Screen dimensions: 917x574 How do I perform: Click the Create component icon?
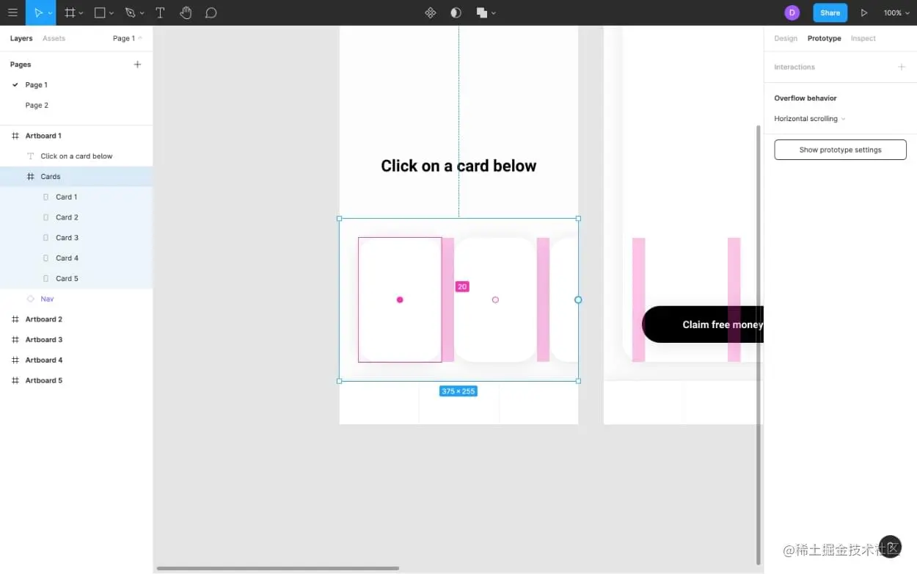[431, 12]
